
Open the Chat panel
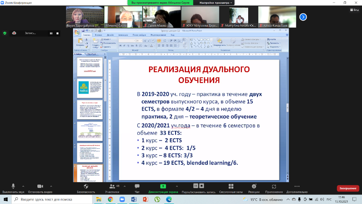(x=137, y=186)
